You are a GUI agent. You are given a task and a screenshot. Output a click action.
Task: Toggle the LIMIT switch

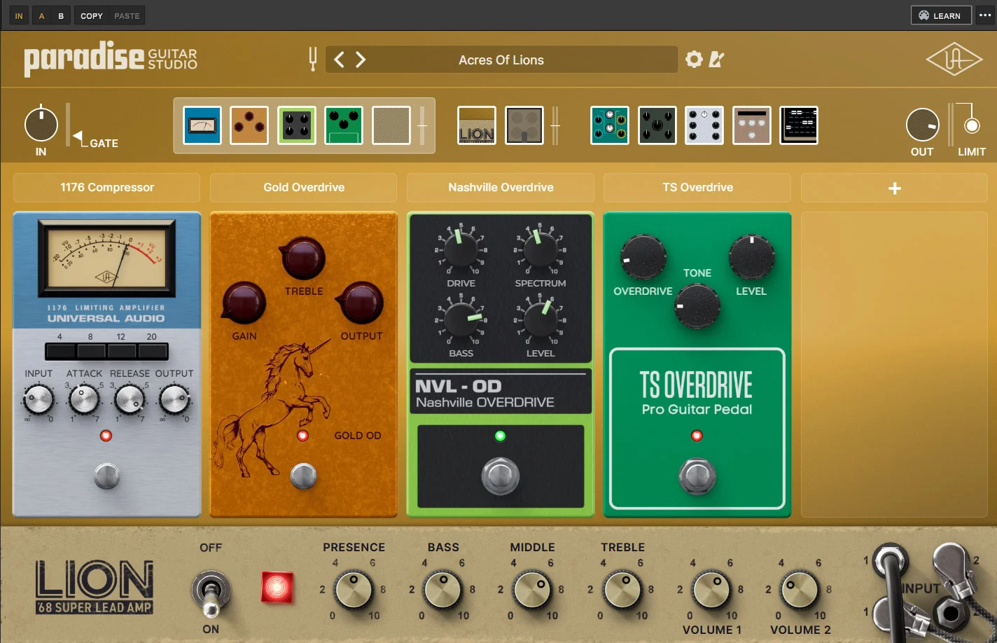972,125
